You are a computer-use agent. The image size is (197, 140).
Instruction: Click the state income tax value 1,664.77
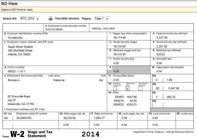click(99, 118)
